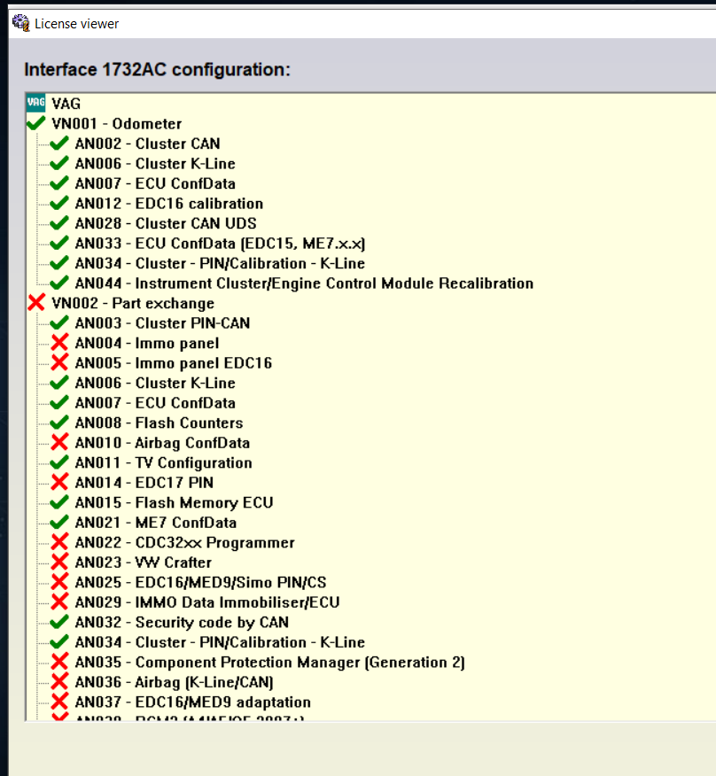The height and width of the screenshot is (776, 716).
Task: Click red cross next to AN023 - VW Crafter
Action: (59, 562)
